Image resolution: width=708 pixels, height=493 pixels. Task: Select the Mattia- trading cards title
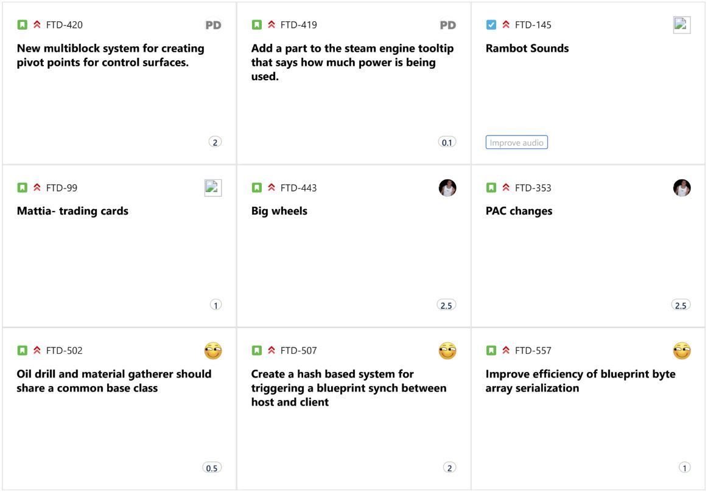pos(72,211)
